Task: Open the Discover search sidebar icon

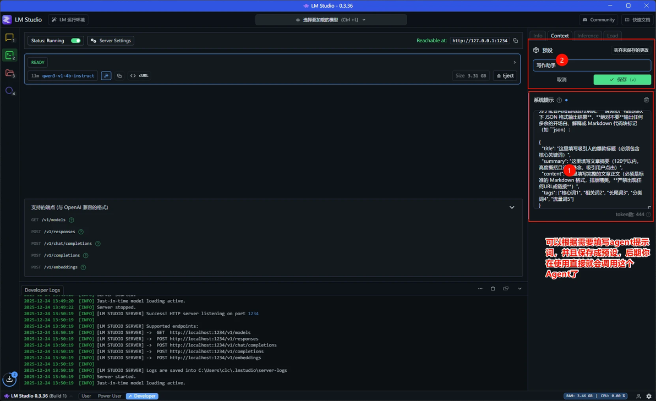Action: pos(9,91)
